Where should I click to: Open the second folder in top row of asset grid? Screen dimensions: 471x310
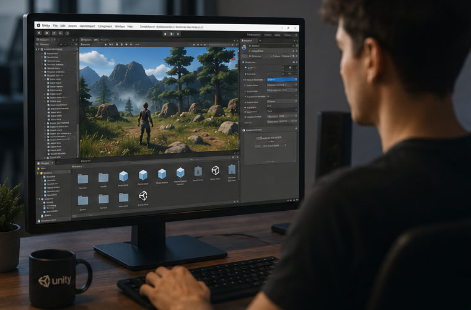[103, 177]
